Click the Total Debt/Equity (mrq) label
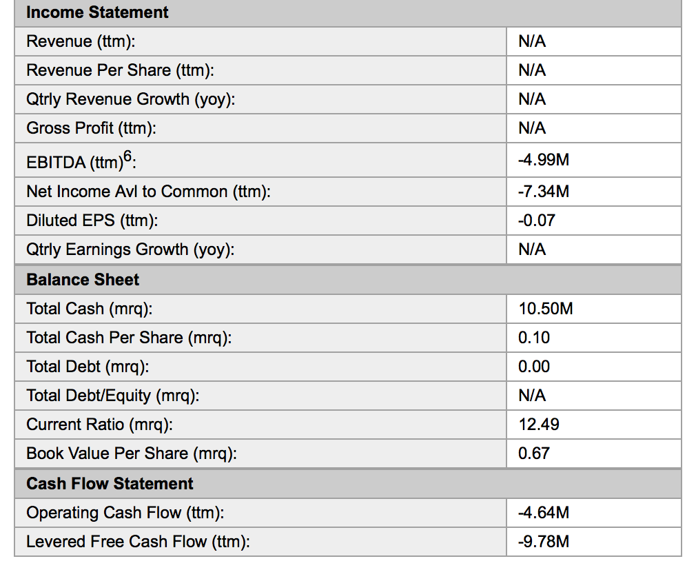Viewport: 696px width, 561px height. tap(113, 396)
